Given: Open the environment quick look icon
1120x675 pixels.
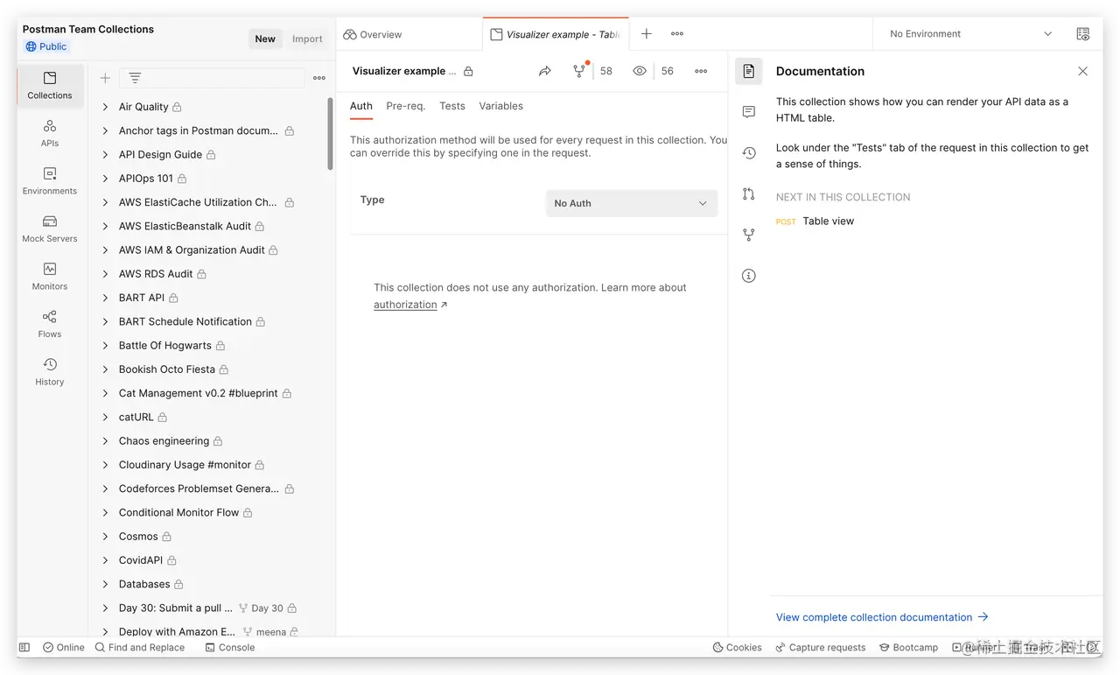Looking at the screenshot, I should [x=1083, y=34].
